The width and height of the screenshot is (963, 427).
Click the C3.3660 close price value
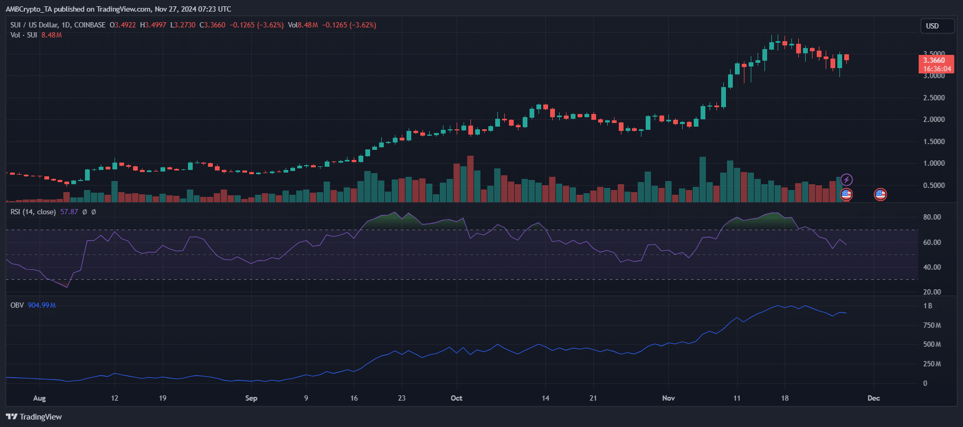(x=212, y=25)
